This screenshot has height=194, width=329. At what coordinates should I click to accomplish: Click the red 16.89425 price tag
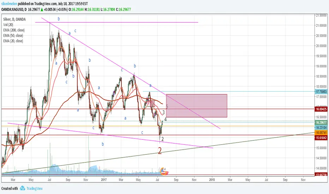point(321,109)
